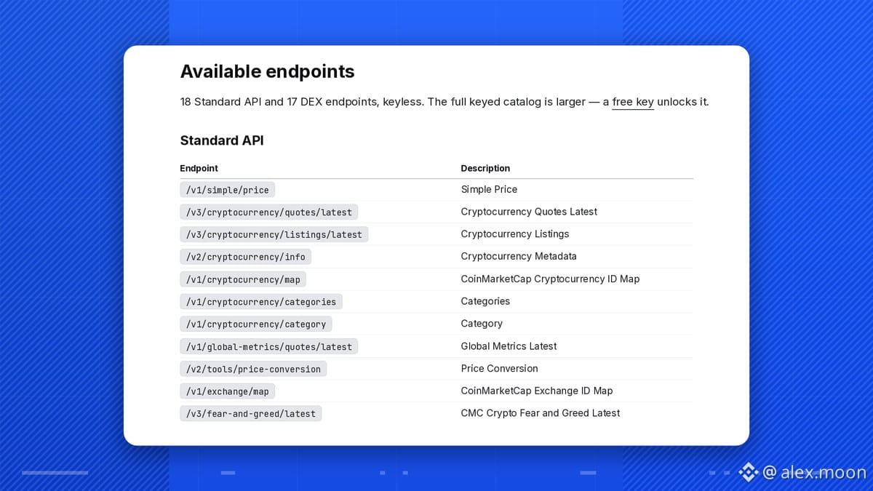Select the /v1/cryptocurrency/category endpoint
Image resolution: width=873 pixels, height=491 pixels.
[256, 324]
